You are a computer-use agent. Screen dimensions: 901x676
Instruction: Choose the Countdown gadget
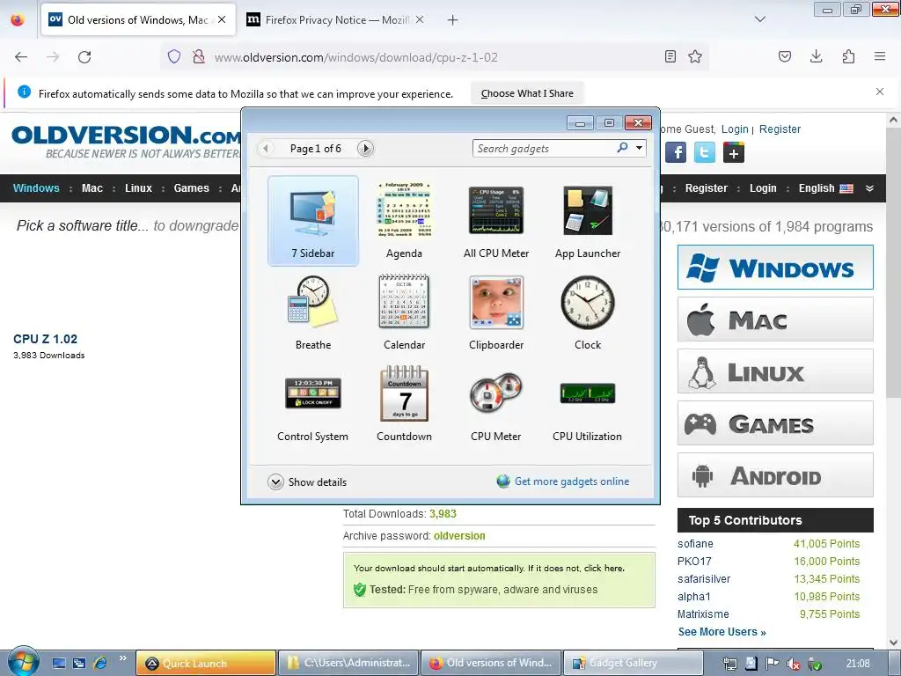point(404,404)
